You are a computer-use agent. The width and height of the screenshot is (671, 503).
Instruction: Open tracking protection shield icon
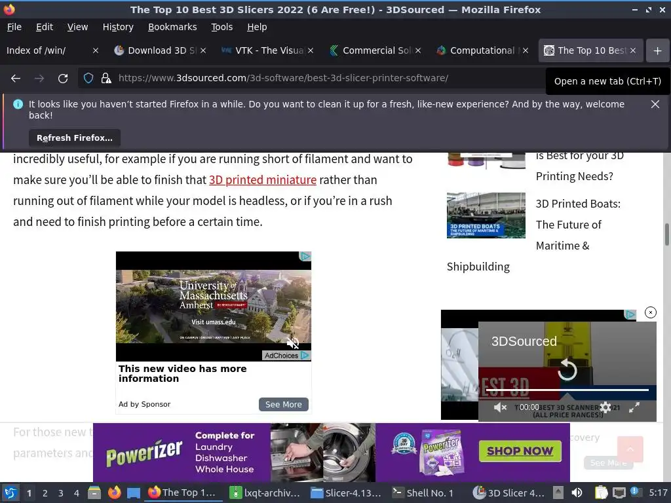click(x=88, y=78)
